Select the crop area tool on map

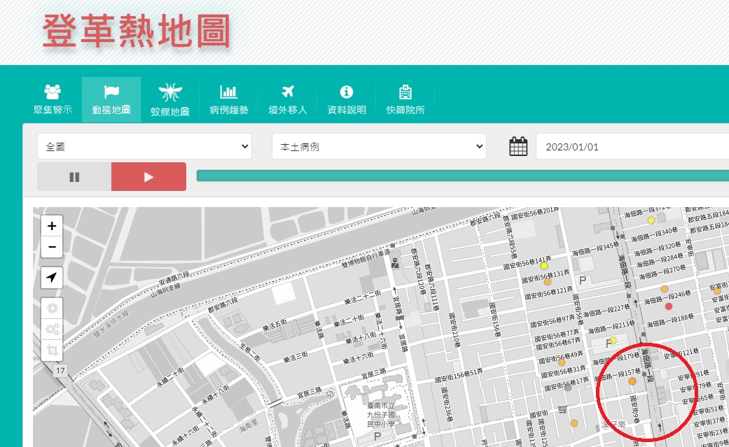click(x=52, y=350)
